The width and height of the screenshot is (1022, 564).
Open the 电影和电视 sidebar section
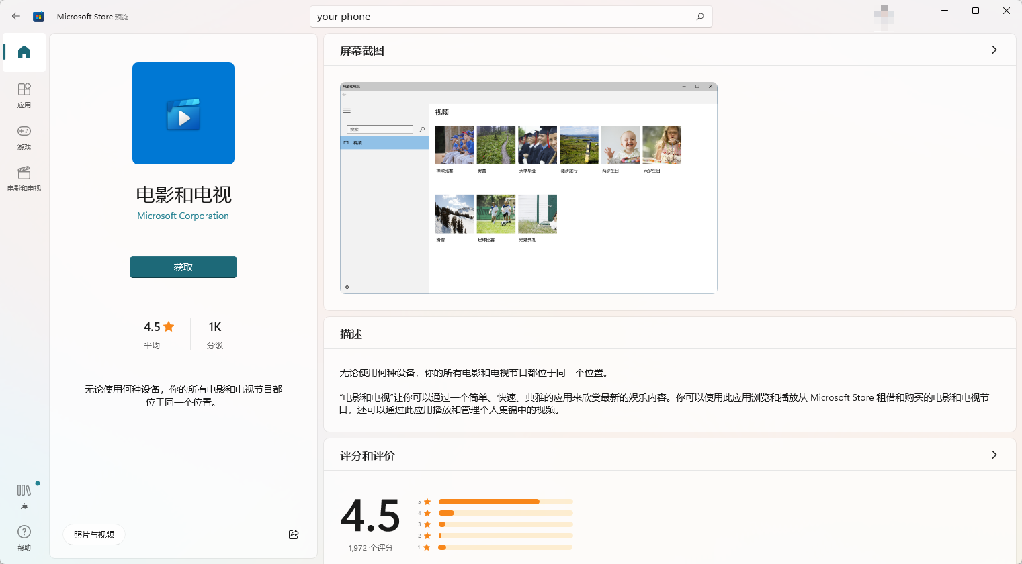point(24,179)
